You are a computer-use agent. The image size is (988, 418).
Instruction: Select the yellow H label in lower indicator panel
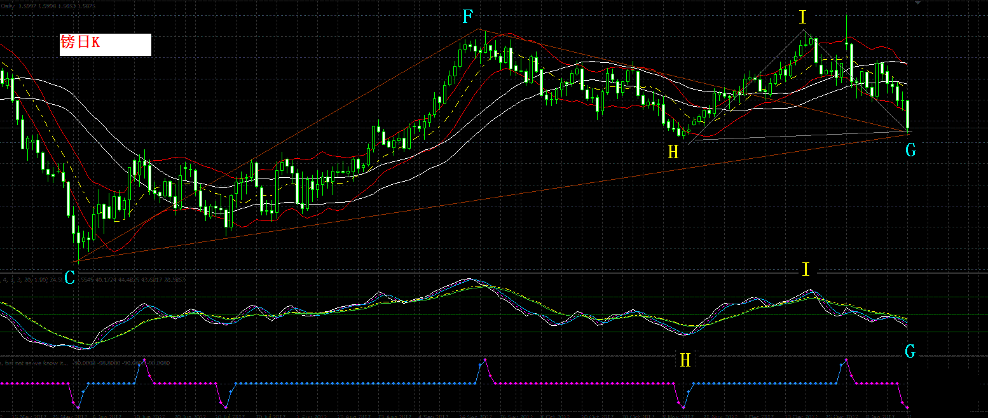click(x=685, y=360)
